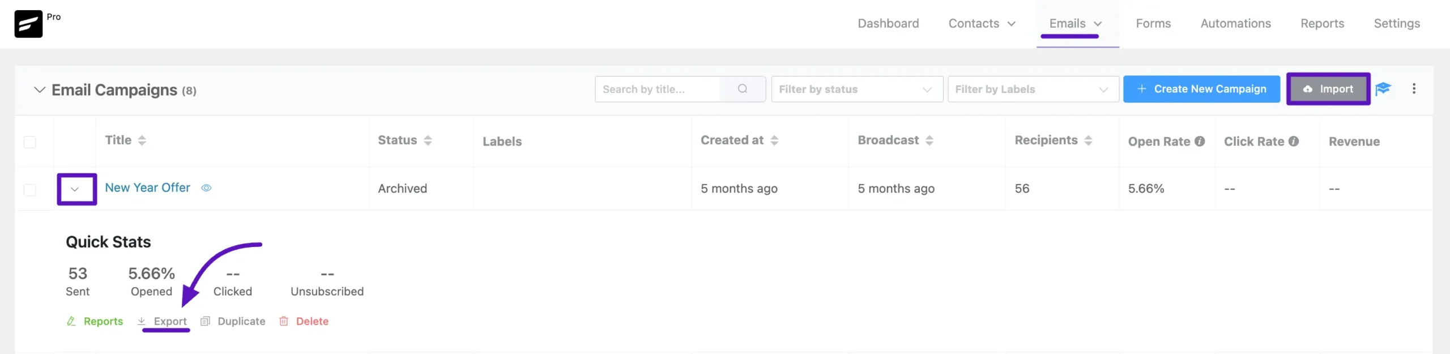
Task: Open the Forms page
Action: (1153, 24)
